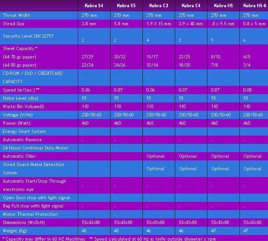Click the Throat Width row label
This screenshot has width=268, height=241.
point(17,15)
